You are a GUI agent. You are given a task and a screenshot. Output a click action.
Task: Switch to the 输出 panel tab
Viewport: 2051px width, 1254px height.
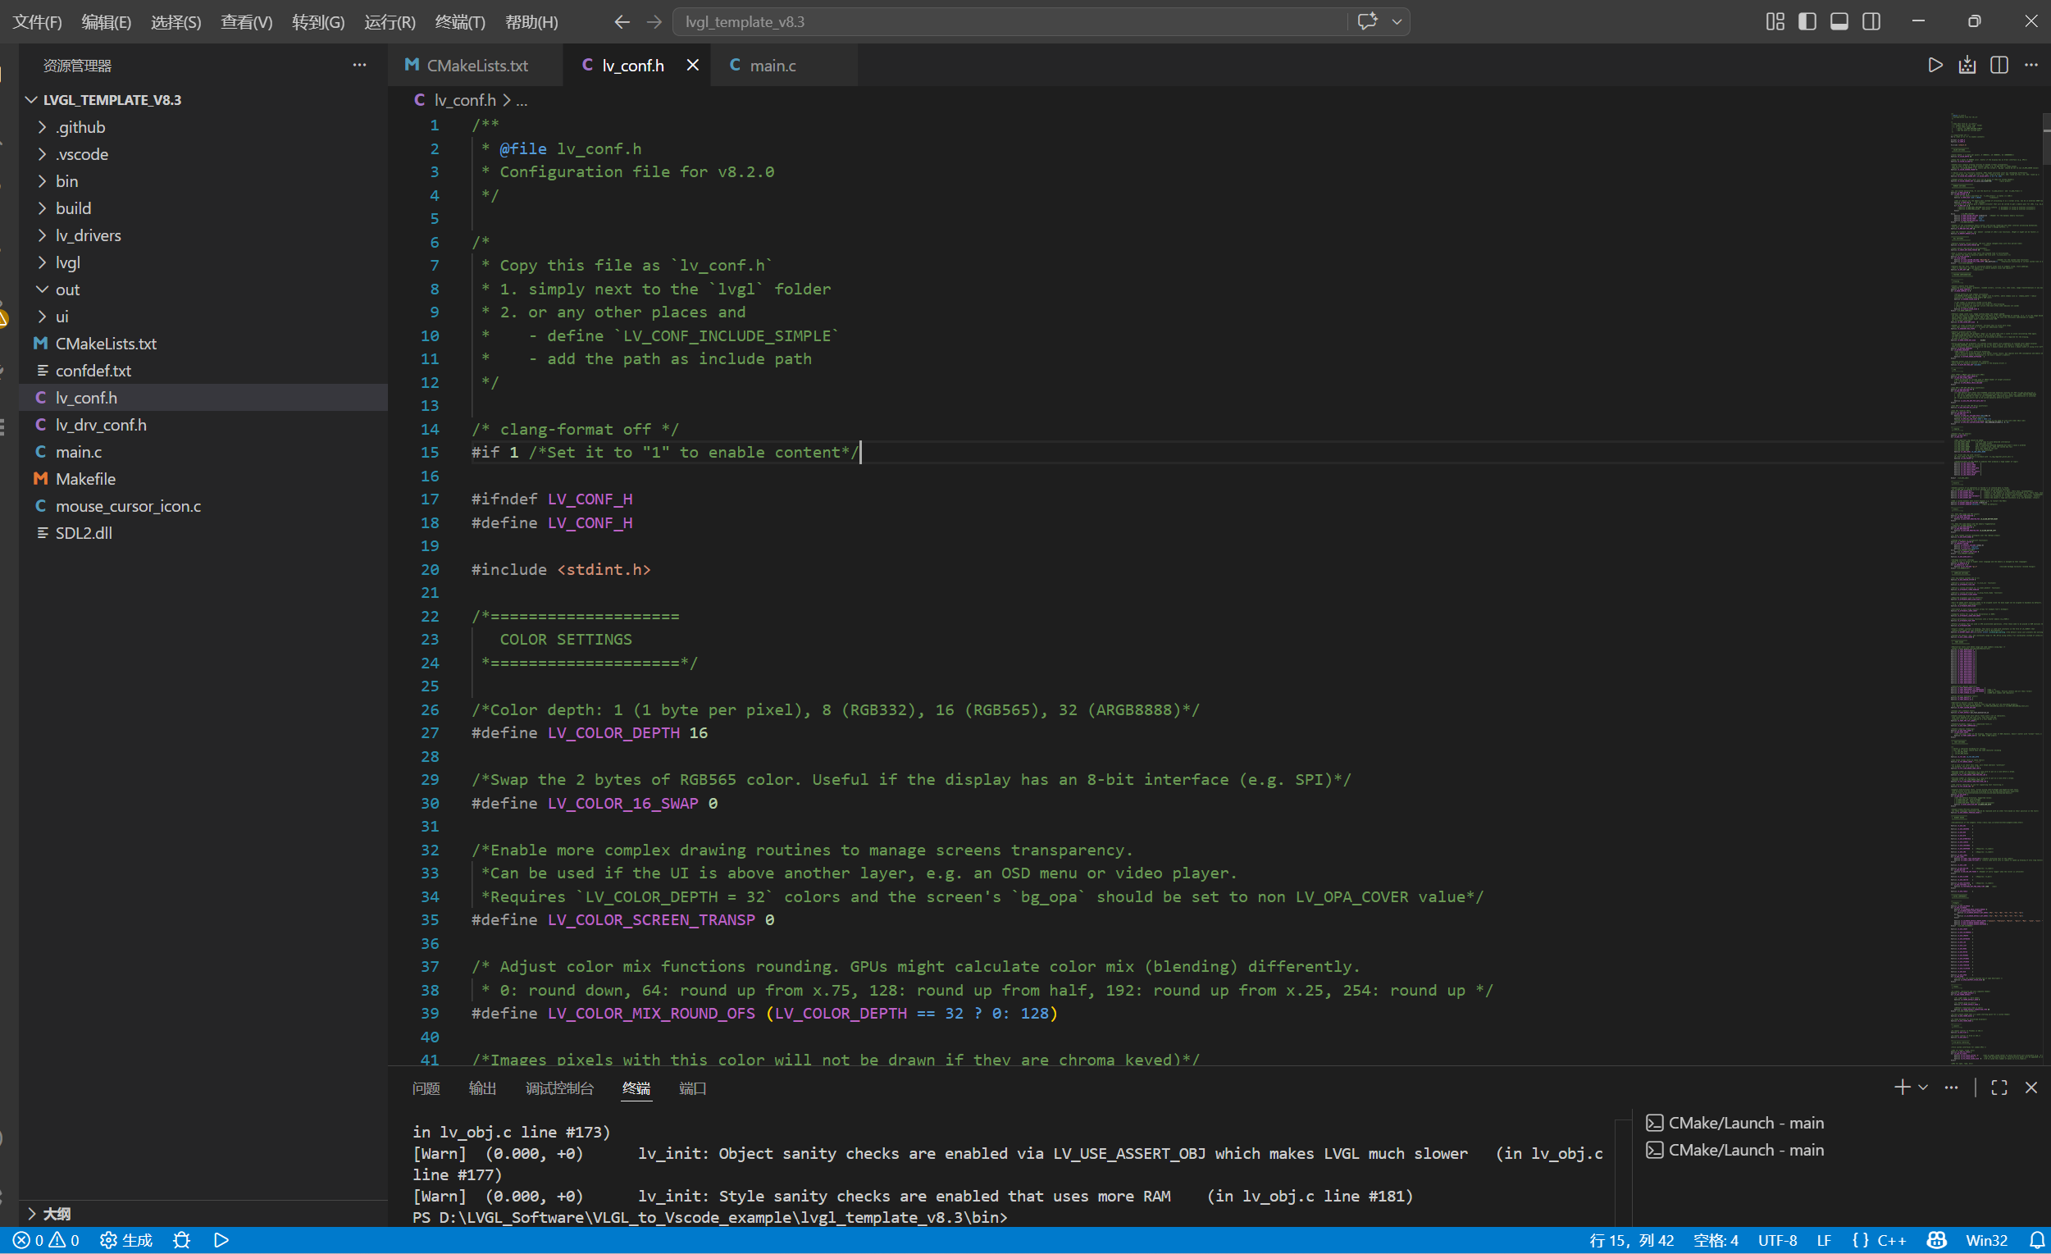483,1088
